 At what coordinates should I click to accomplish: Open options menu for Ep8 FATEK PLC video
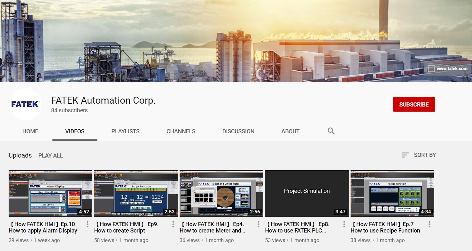pos(344,224)
